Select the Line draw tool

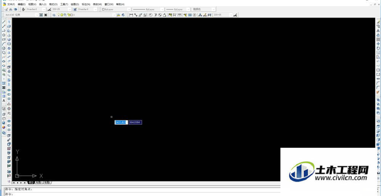[x=4, y=22]
